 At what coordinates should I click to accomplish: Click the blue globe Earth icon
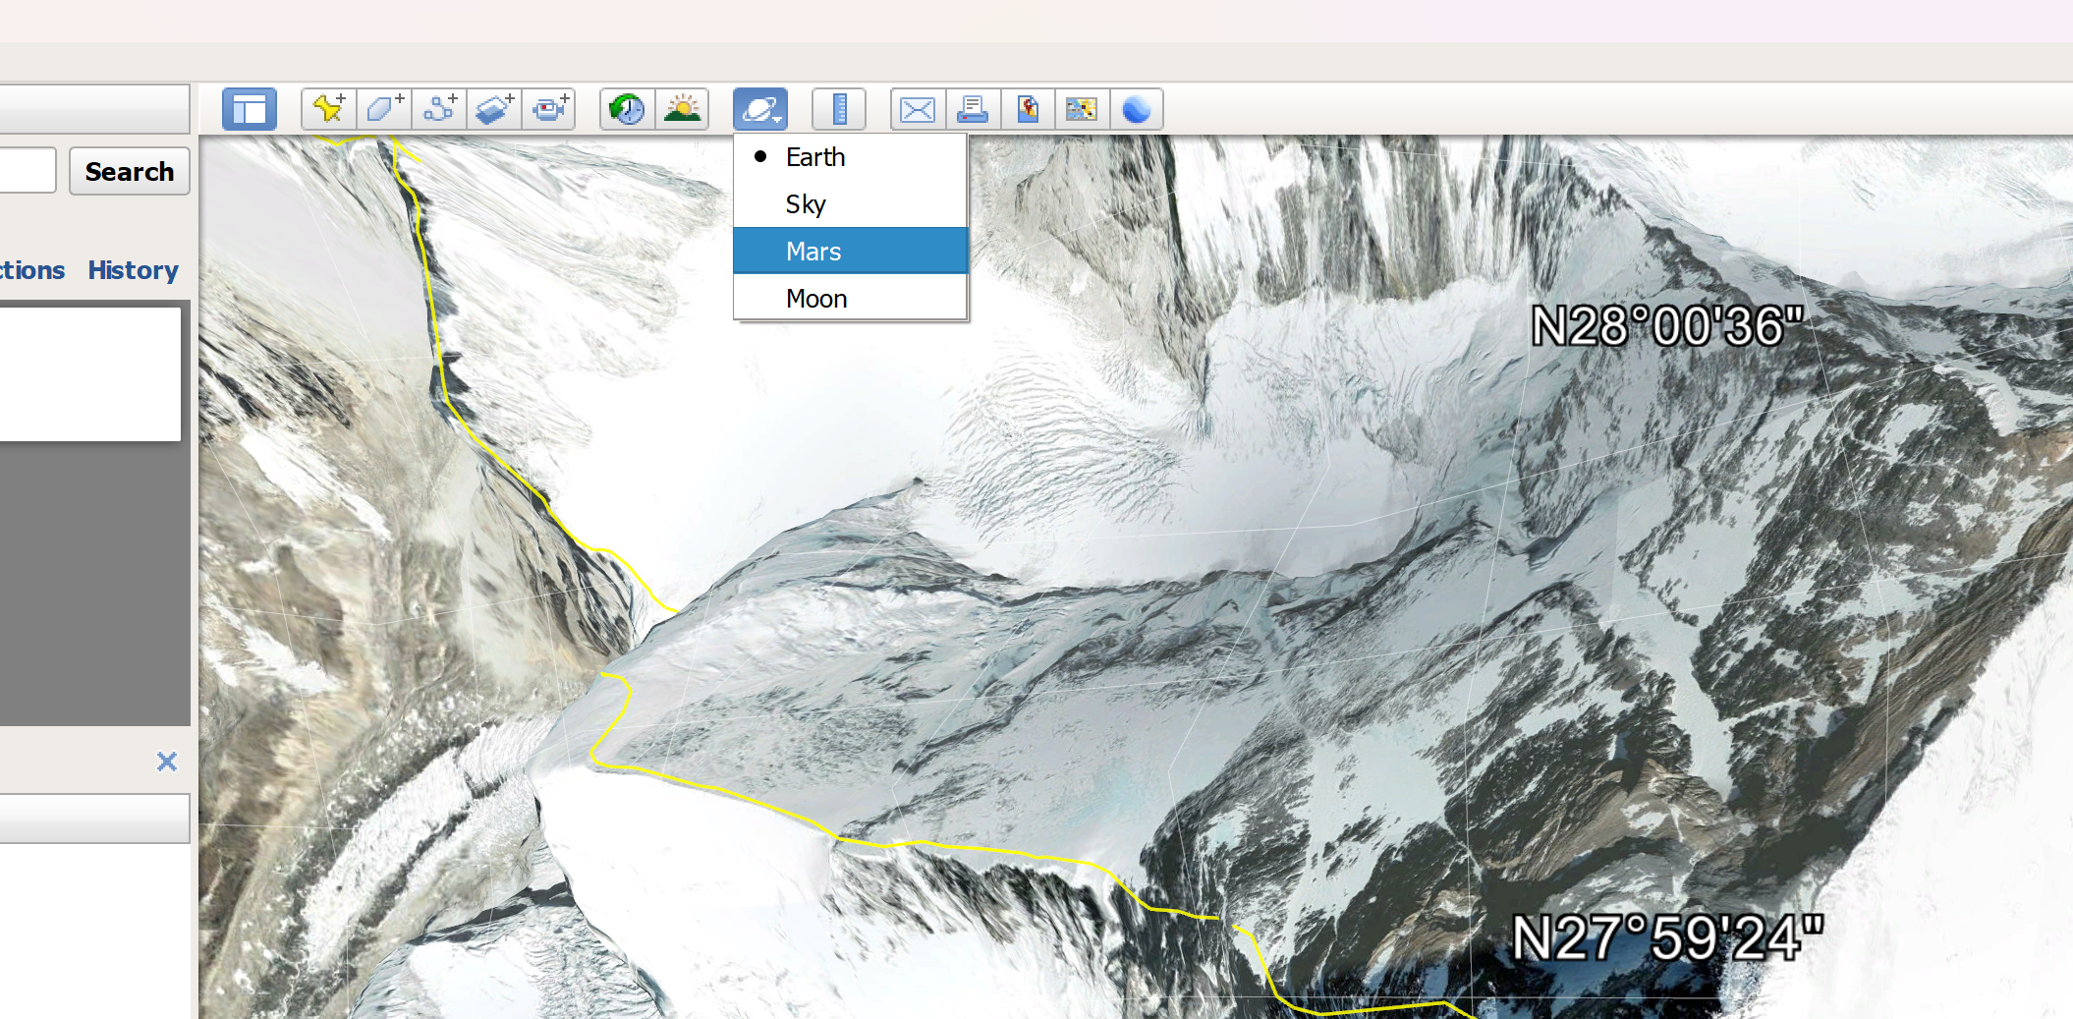(x=1137, y=109)
